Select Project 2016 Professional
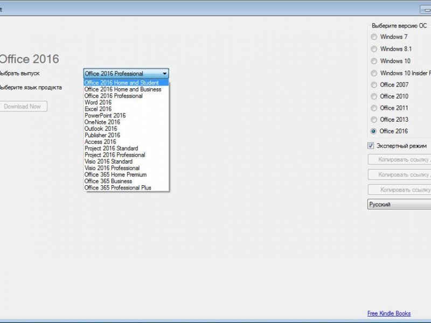Viewport: 431px width, 323px height. pyautogui.click(x=126, y=155)
